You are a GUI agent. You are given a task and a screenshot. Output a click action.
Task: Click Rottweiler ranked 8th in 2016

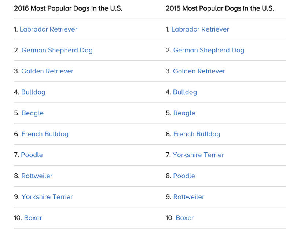click(37, 176)
